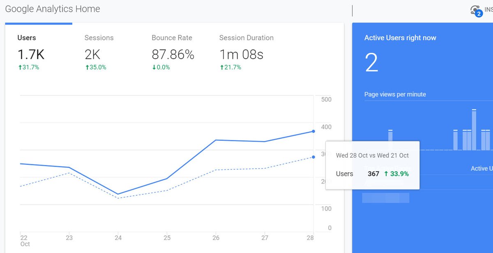This screenshot has height=253, width=493.
Task: Click the 1.7K users value
Action: 31,54
